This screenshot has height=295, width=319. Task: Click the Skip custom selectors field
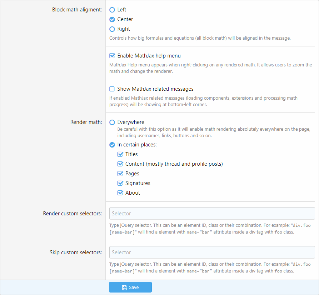(212, 252)
